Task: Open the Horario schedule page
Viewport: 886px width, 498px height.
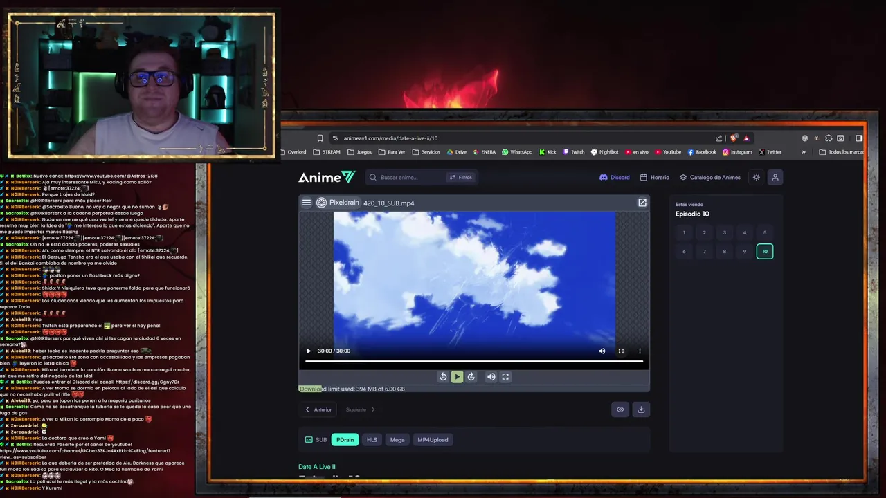Action: click(x=655, y=177)
